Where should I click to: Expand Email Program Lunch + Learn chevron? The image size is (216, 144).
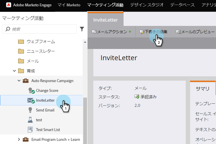pos(19,139)
